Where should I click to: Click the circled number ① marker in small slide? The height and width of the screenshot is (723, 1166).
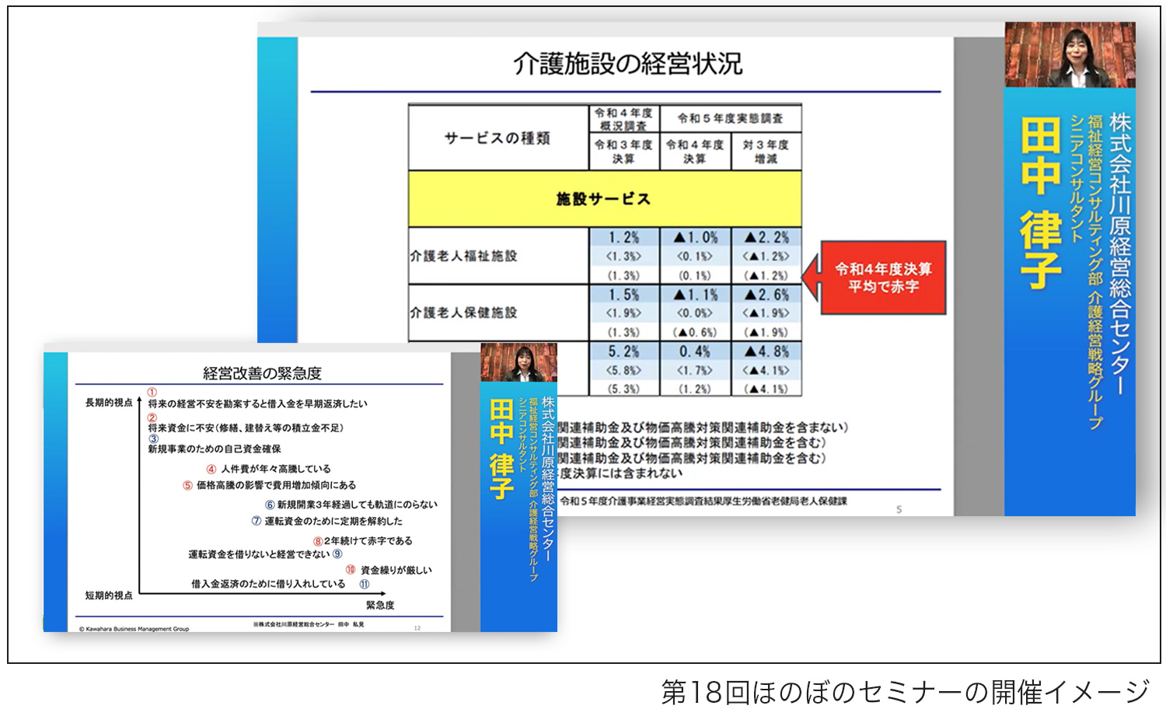pyautogui.click(x=152, y=393)
